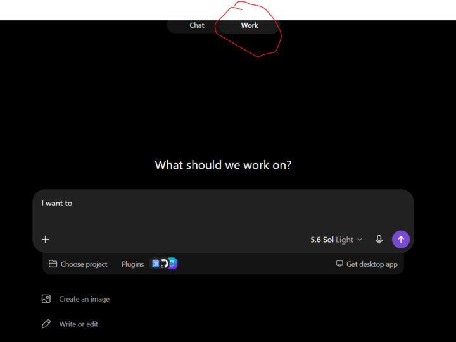The height and width of the screenshot is (342, 456).
Task: Choose the Create an image suggestion
Action: [75, 299]
